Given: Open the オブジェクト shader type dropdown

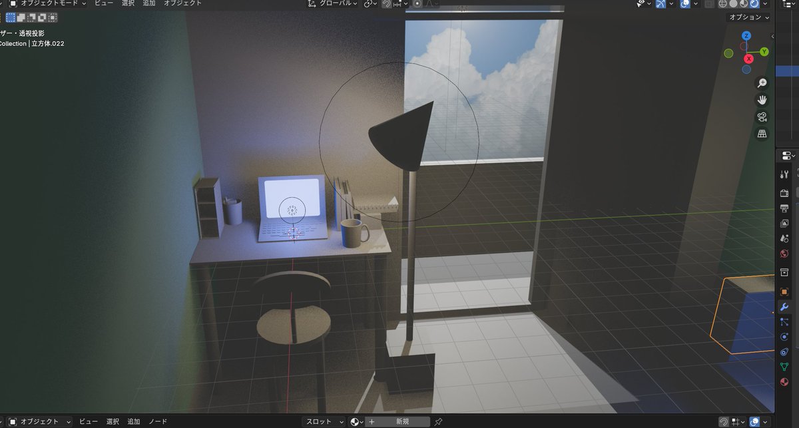Looking at the screenshot, I should (x=39, y=421).
